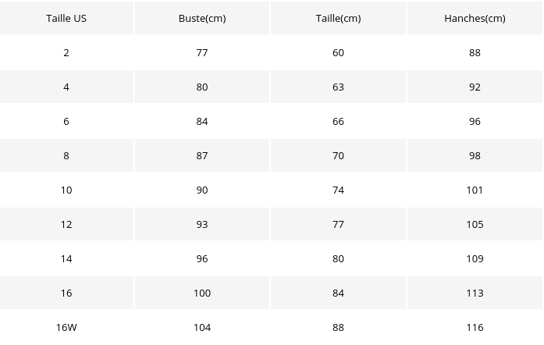Select US size 2 cell
Viewport: 544px width, 345px height.
pyautogui.click(x=66, y=53)
